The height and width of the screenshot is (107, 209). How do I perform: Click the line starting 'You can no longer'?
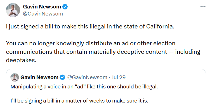tap(91, 43)
